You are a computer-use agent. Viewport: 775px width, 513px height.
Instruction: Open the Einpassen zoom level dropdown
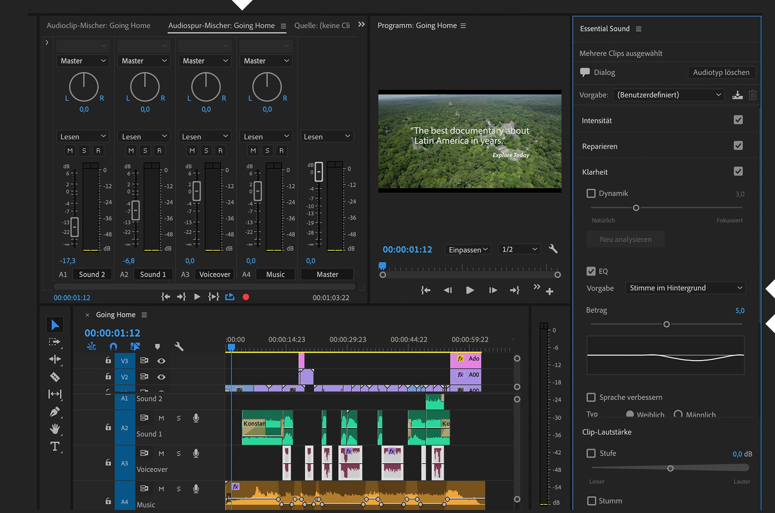pyautogui.click(x=468, y=249)
